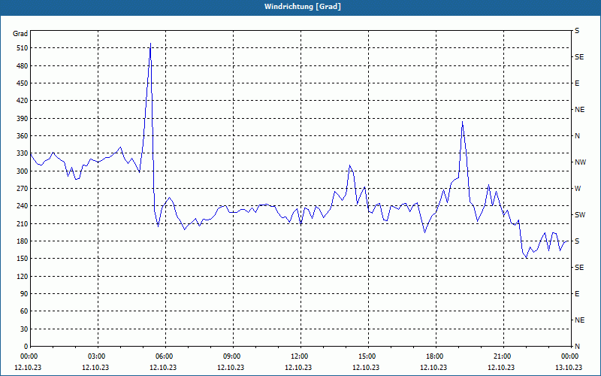Click the chart title "Windrichtung [Grad]"

[x=303, y=7]
